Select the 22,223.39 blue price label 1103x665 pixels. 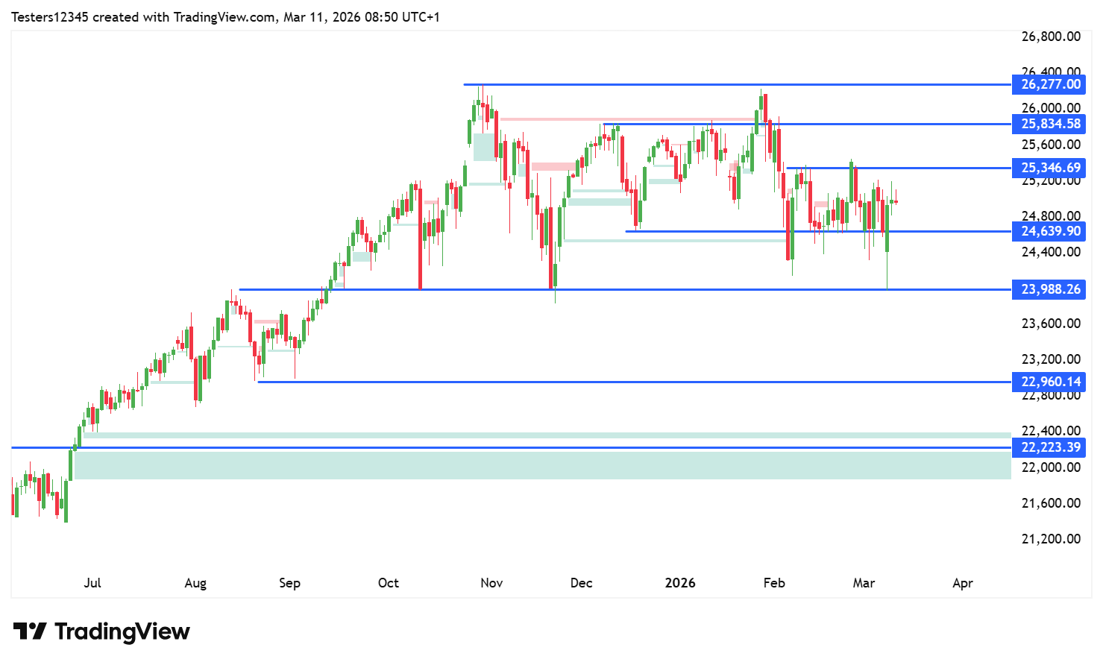point(1049,447)
